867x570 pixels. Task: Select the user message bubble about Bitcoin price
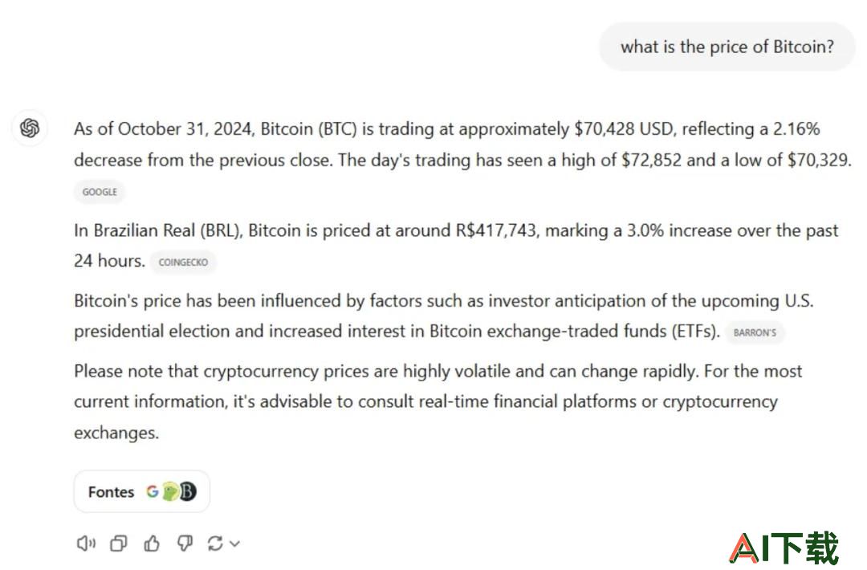click(727, 47)
